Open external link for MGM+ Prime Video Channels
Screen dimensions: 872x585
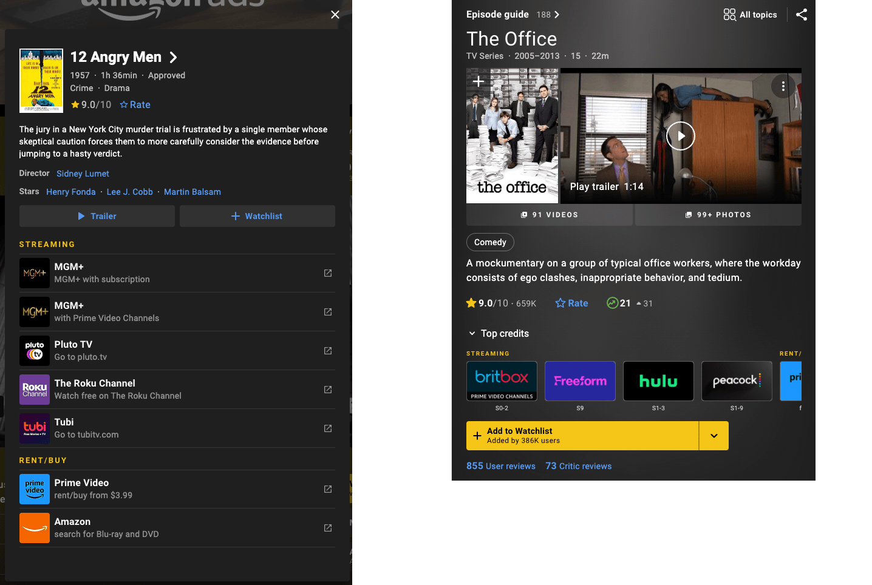[x=328, y=312]
